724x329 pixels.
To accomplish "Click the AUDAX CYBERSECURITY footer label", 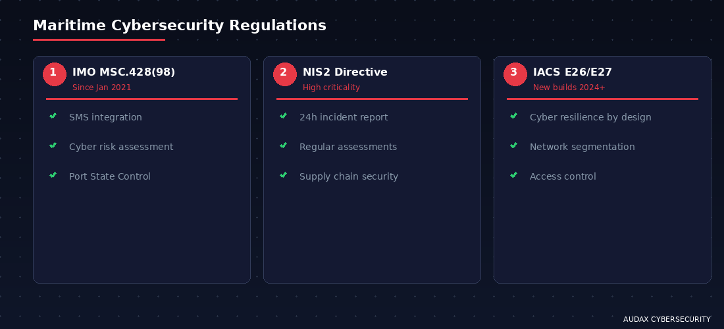I will point(667,319).
